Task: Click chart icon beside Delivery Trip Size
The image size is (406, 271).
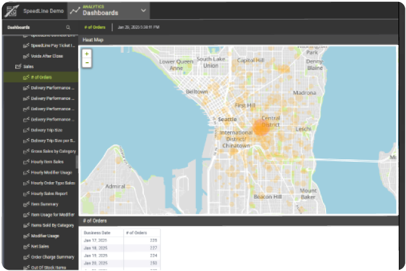Action: (26, 130)
